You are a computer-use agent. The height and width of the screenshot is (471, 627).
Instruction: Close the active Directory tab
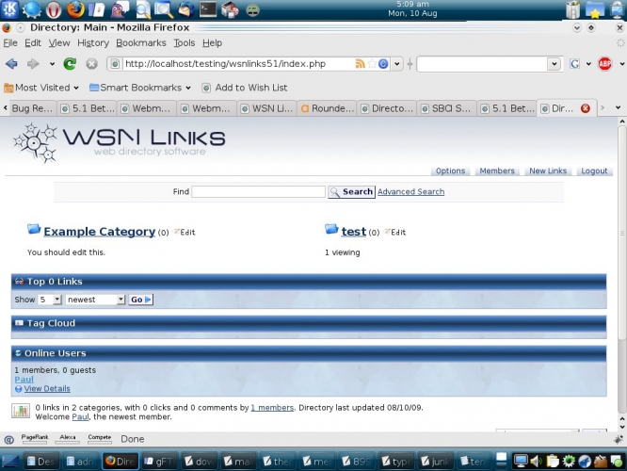585,108
